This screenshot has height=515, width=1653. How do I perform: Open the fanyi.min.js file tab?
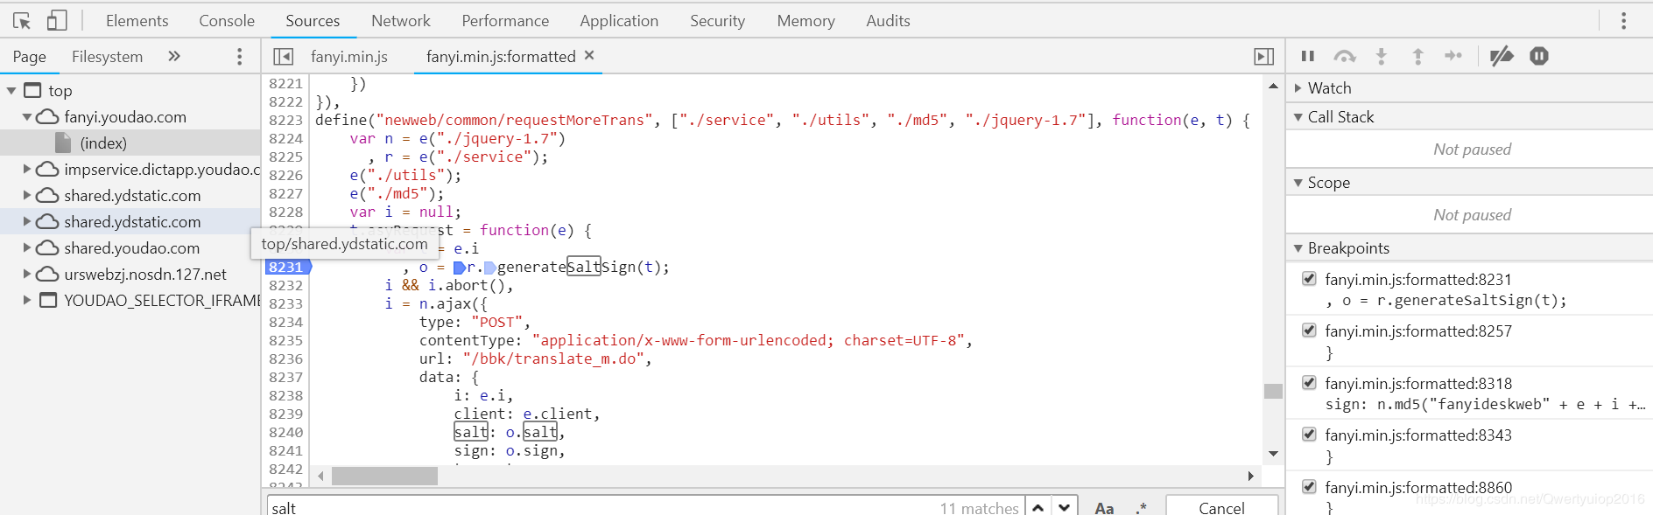coord(348,56)
